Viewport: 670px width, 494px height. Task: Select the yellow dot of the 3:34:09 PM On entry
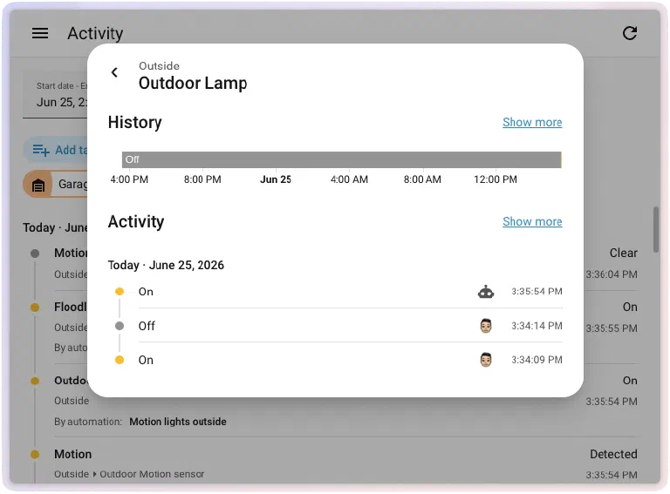pos(120,360)
